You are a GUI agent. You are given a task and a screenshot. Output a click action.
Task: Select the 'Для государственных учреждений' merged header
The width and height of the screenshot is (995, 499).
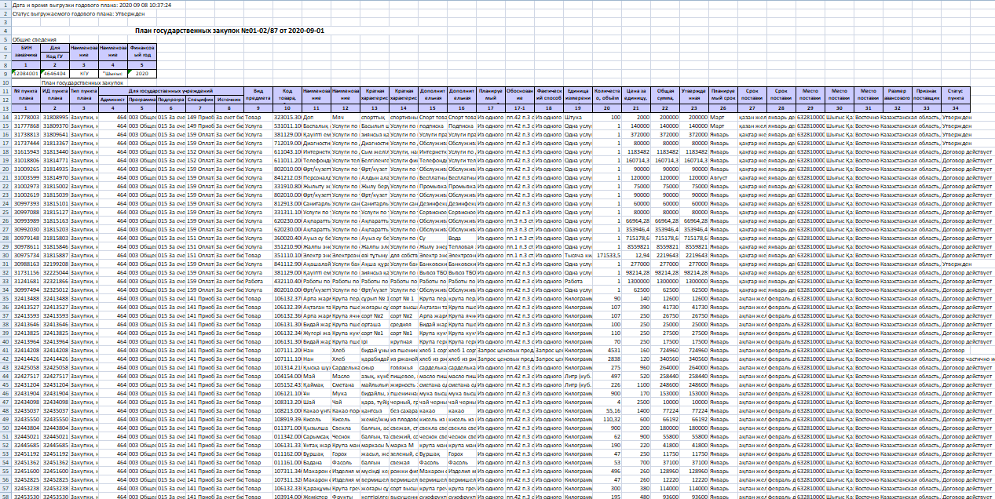coord(170,91)
